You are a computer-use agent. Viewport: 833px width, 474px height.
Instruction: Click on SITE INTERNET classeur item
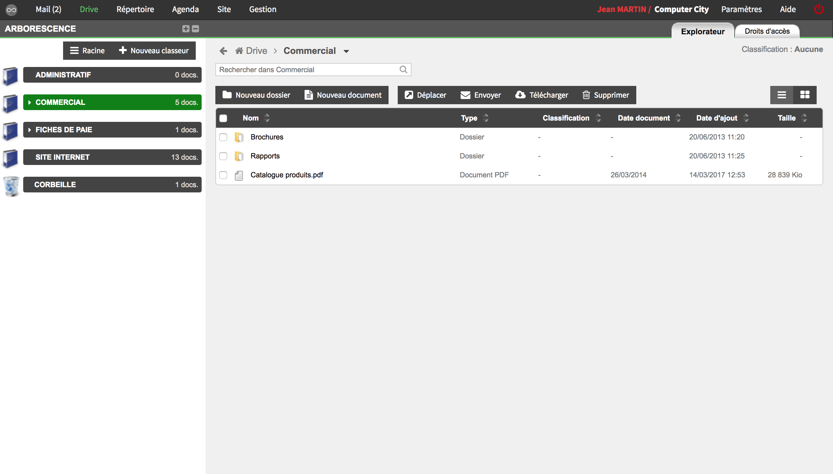point(112,157)
